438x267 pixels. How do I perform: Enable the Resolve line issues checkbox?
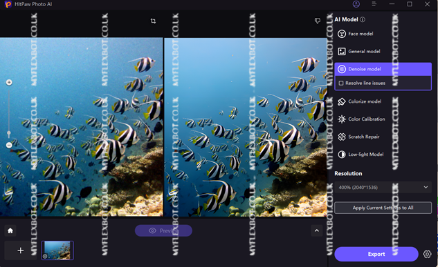[341, 83]
